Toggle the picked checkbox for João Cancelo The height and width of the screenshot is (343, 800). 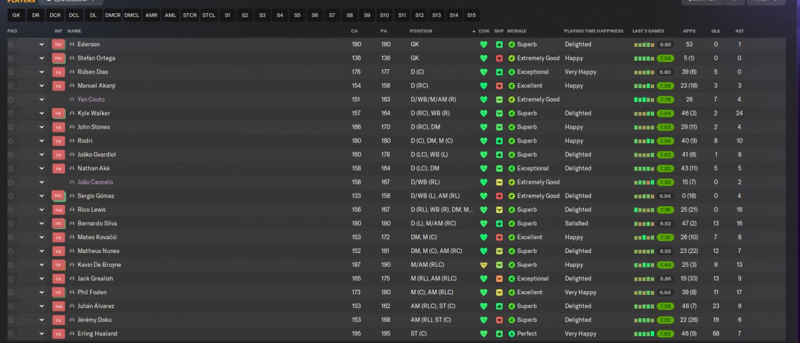coord(11,182)
